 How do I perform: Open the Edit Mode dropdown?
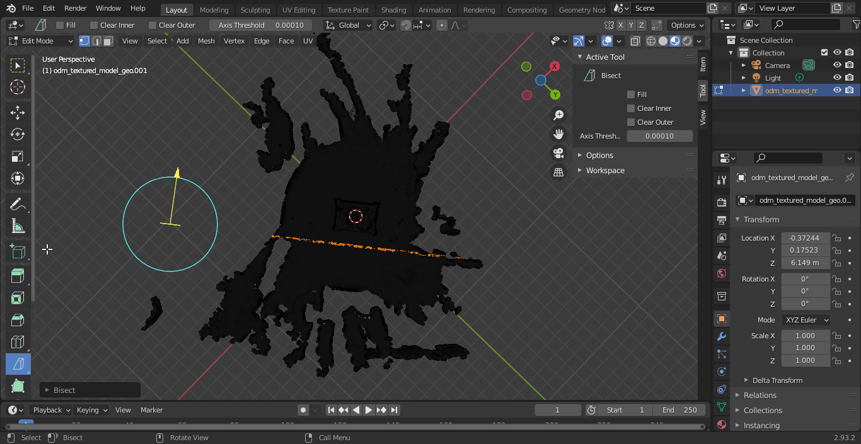coord(41,41)
